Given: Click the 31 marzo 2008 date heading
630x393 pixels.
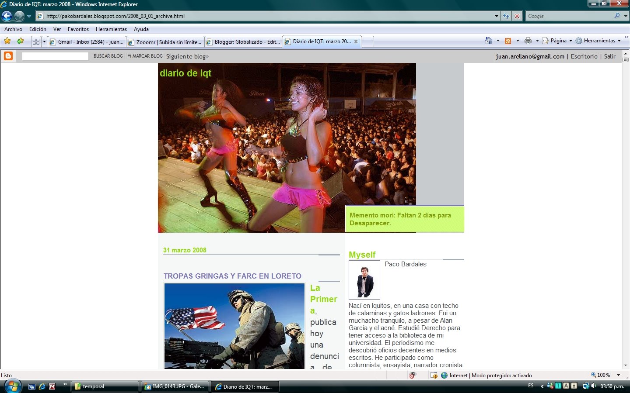Looking at the screenshot, I should coord(185,250).
